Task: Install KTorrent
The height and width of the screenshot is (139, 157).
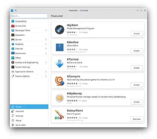Action: (x=137, y=68)
